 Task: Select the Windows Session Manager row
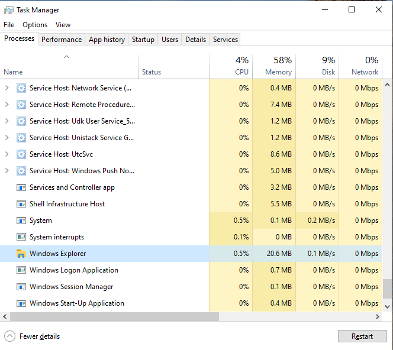[191, 287]
